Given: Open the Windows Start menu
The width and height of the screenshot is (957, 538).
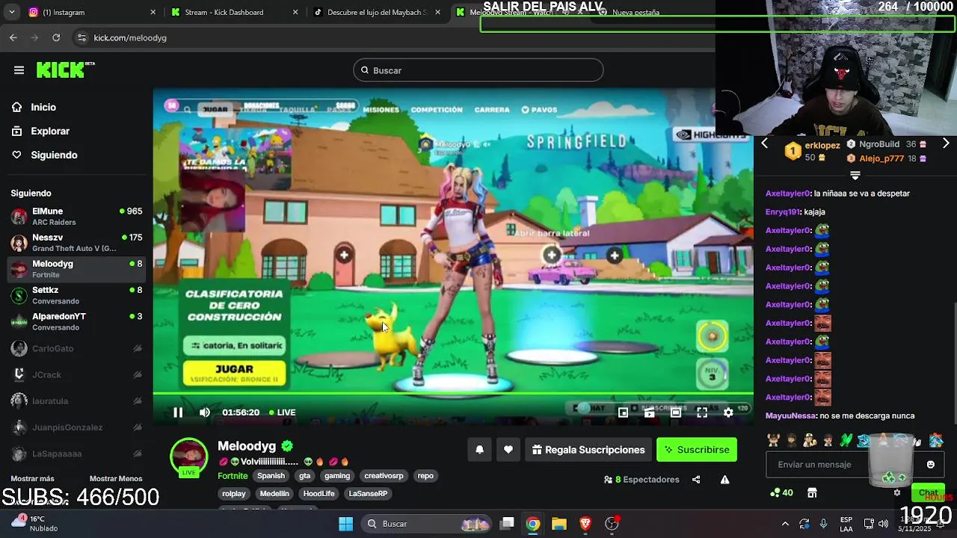Looking at the screenshot, I should coord(345,524).
